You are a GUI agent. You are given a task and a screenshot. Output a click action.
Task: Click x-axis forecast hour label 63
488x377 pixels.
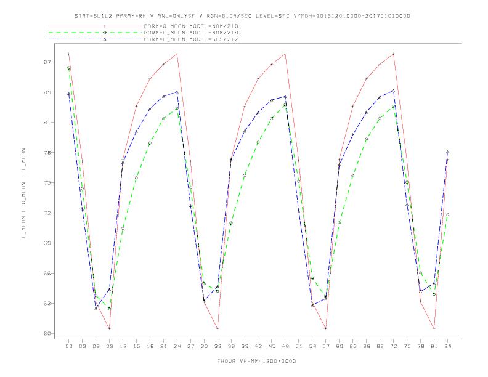[x=353, y=346]
